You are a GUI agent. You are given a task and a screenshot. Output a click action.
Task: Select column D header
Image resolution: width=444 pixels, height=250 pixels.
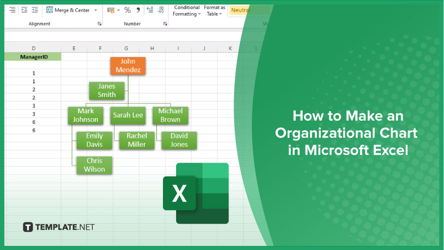pyautogui.click(x=33, y=48)
